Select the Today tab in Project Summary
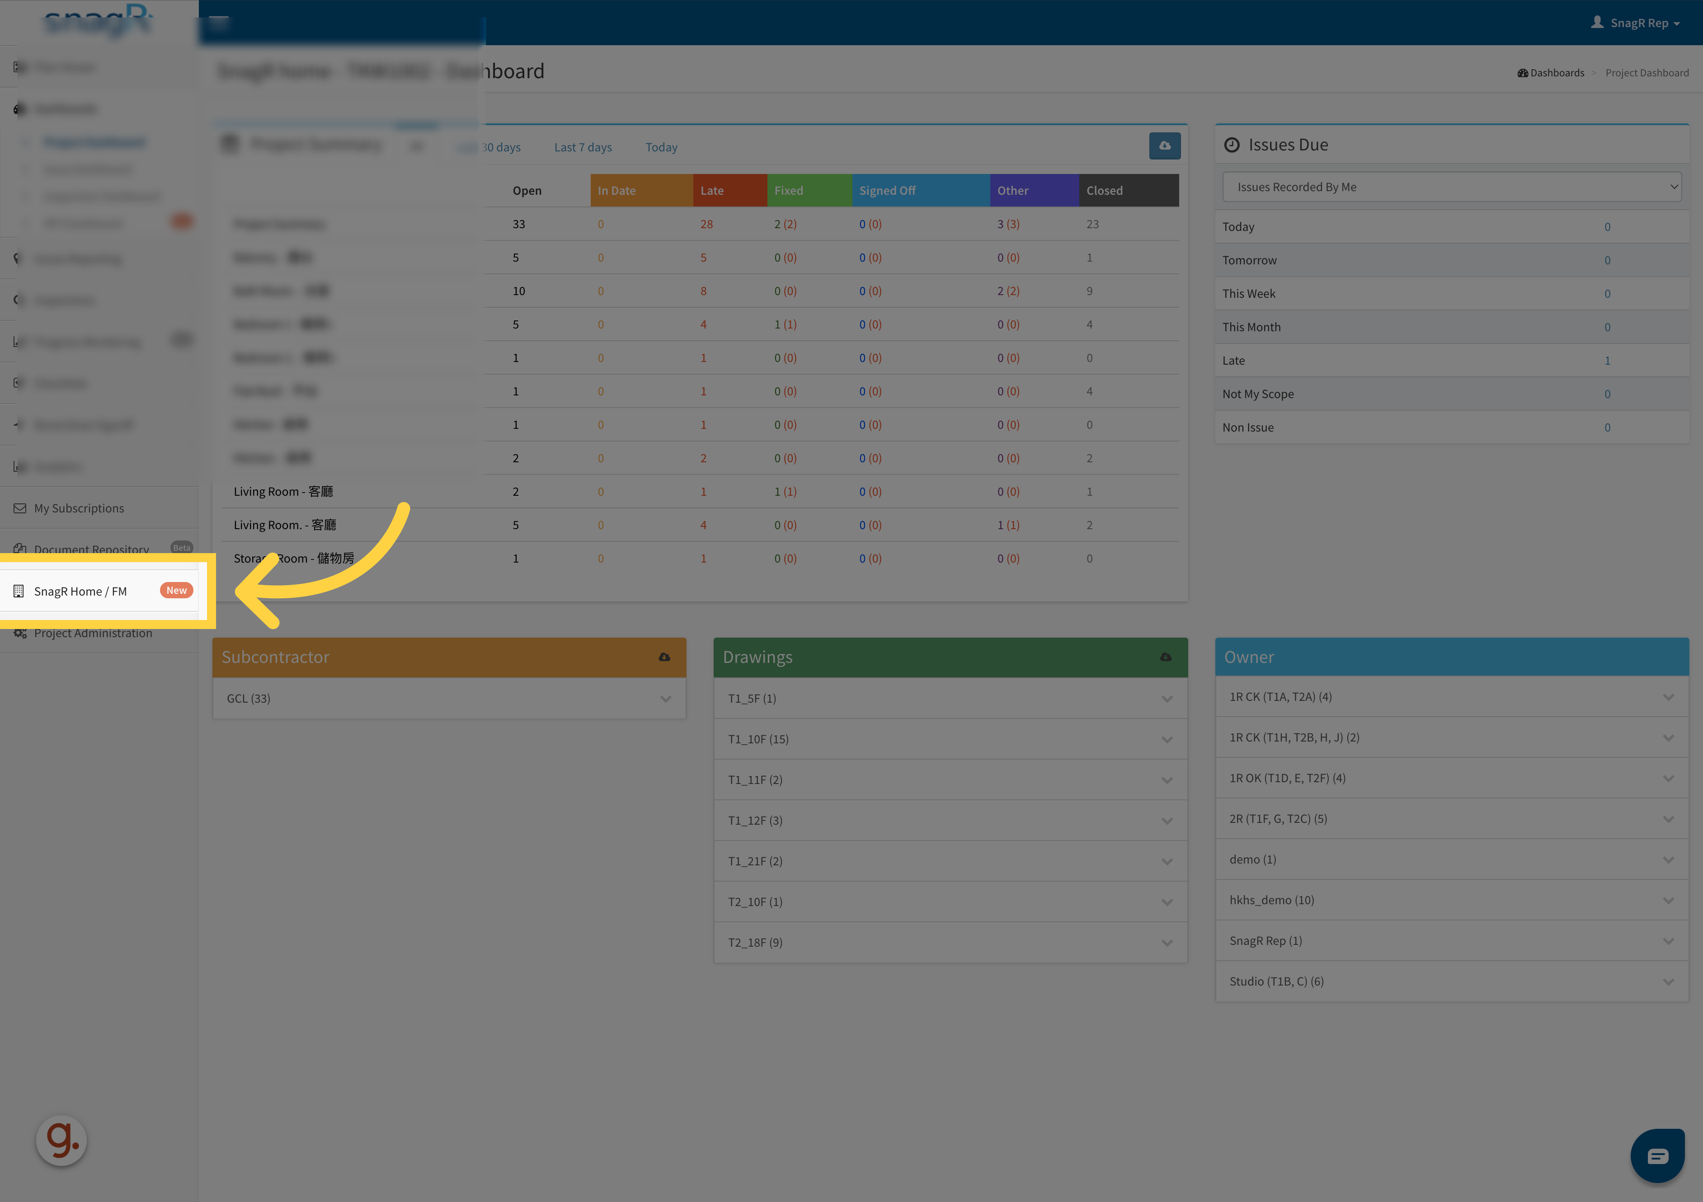The width and height of the screenshot is (1703, 1202). 661,148
